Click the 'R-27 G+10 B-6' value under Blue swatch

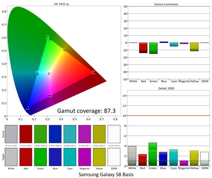click(55, 146)
